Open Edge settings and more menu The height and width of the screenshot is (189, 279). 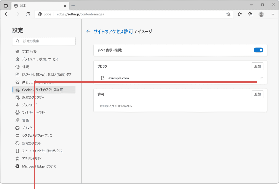coord(272,14)
